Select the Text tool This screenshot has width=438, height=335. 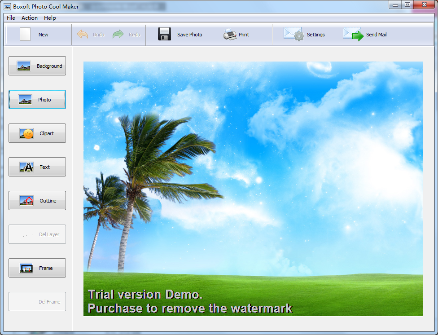pos(37,167)
